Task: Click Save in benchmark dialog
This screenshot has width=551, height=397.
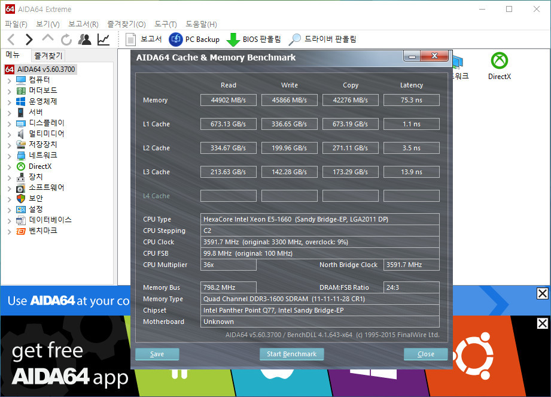Action: click(157, 354)
